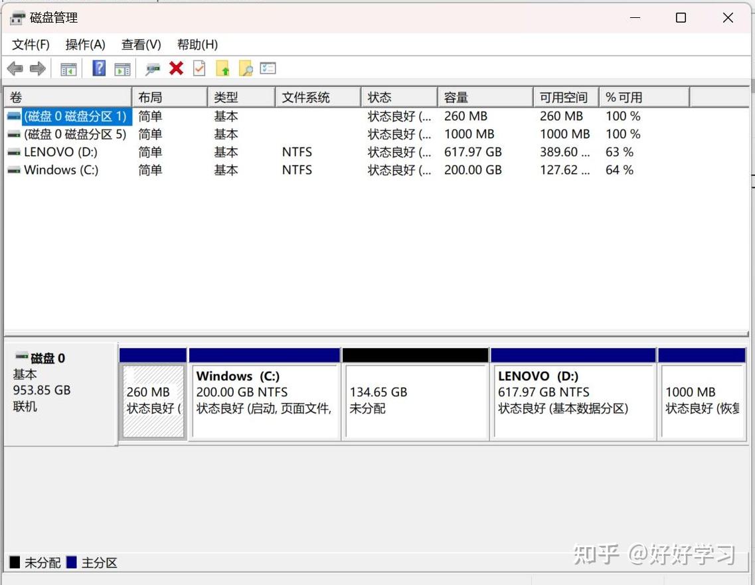Click the connect drive toolbar icon
755x585 pixels.
pyautogui.click(x=153, y=69)
